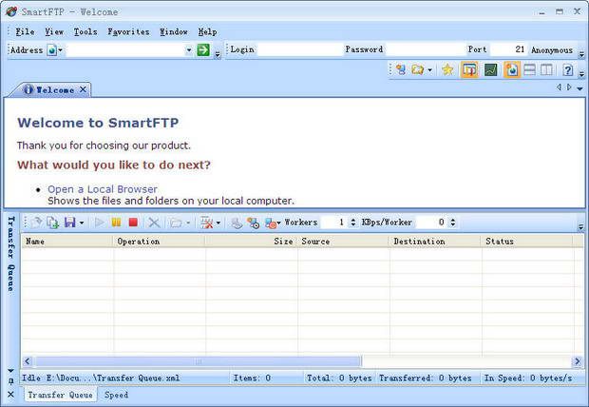The height and width of the screenshot is (407, 589).
Task: Click the globe protocol icon beside Address
Action: pyautogui.click(x=52, y=50)
